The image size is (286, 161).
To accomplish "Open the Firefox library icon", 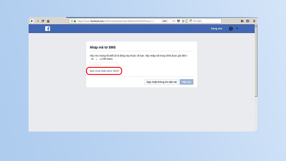I will coord(242,21).
